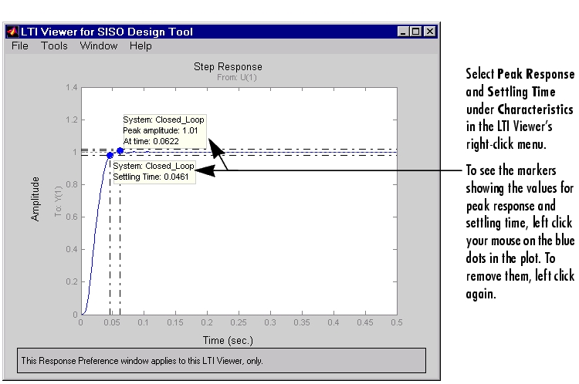Click the From: U(1) label
The image size is (579, 384).
coord(237,77)
